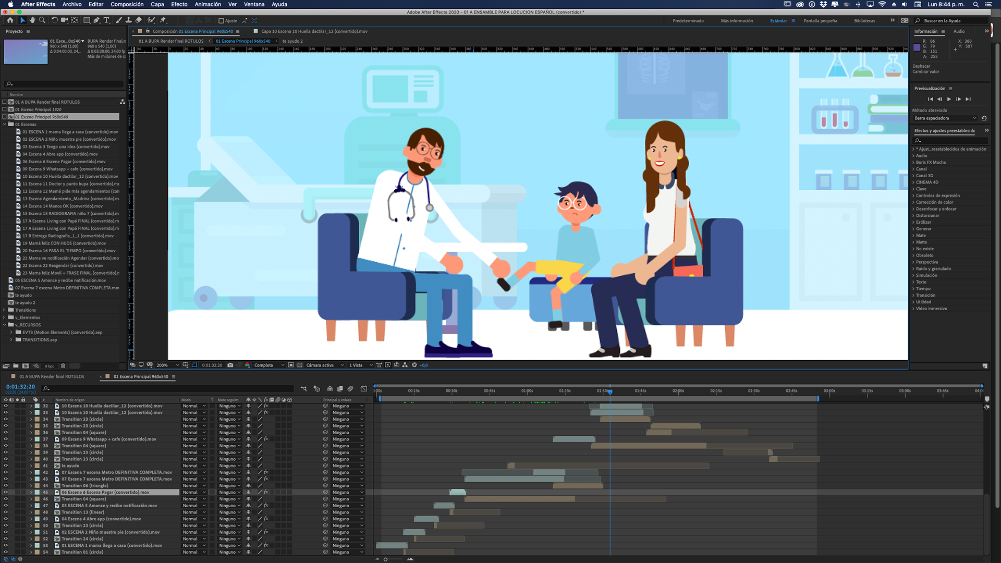The height and width of the screenshot is (563, 1001).
Task: Take a snapshot with camera icon
Action: coord(230,365)
